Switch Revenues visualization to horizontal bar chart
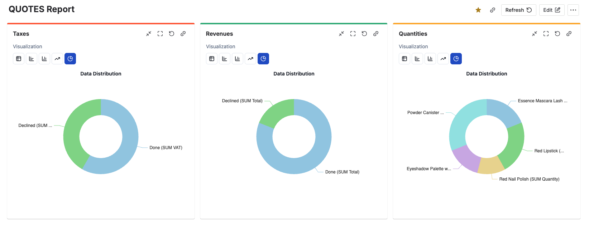 click(225, 59)
